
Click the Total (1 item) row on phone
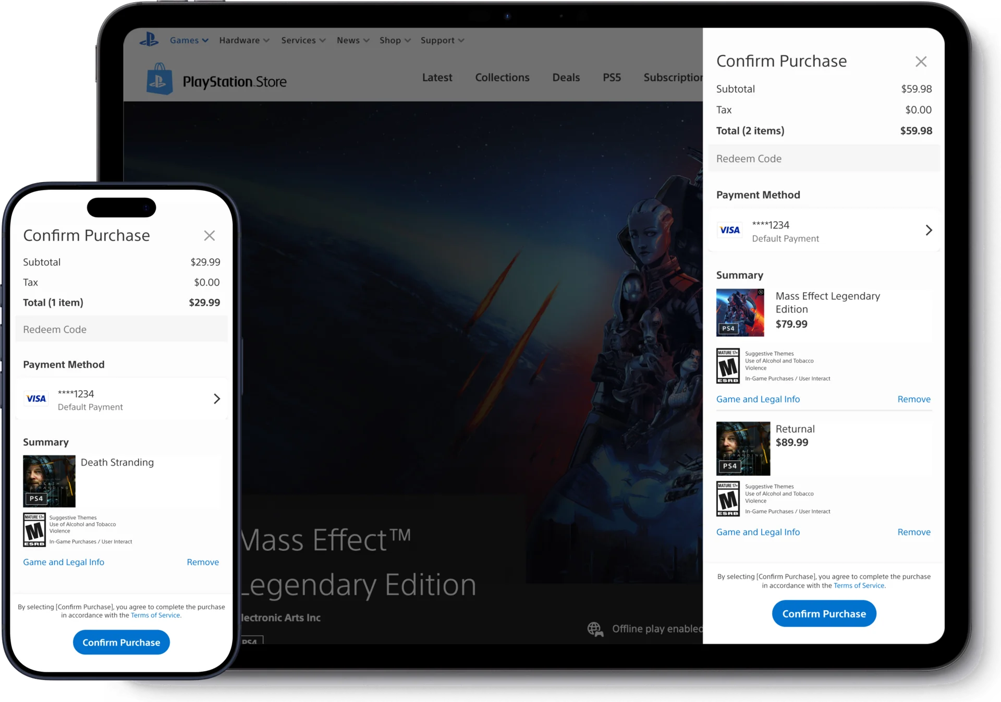tap(121, 302)
